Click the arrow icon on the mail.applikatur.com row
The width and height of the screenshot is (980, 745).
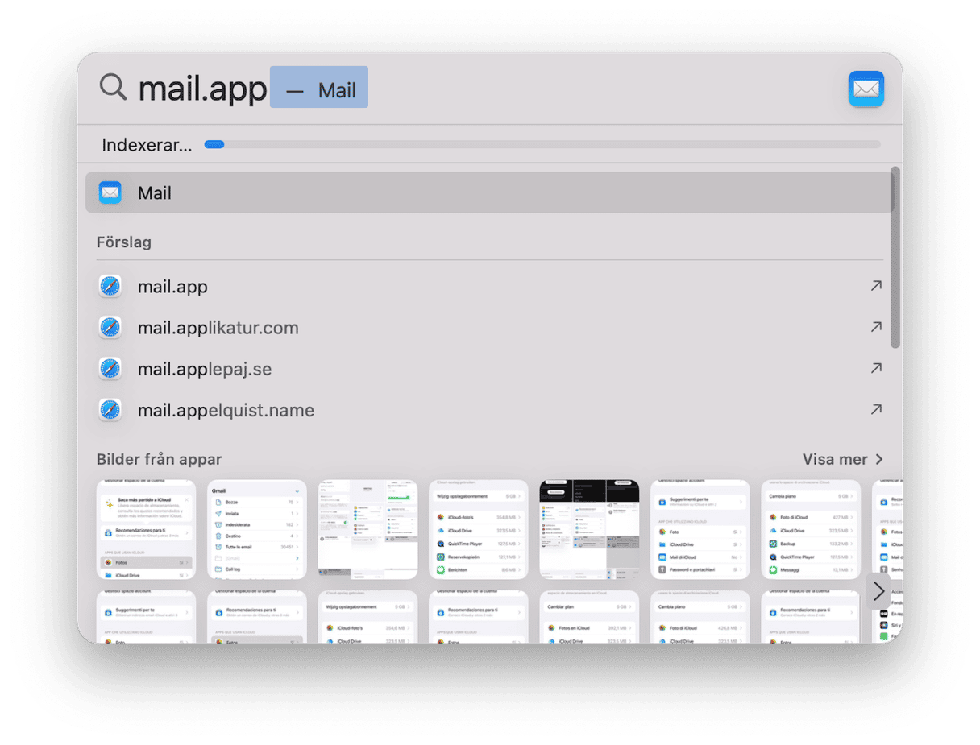[876, 327]
